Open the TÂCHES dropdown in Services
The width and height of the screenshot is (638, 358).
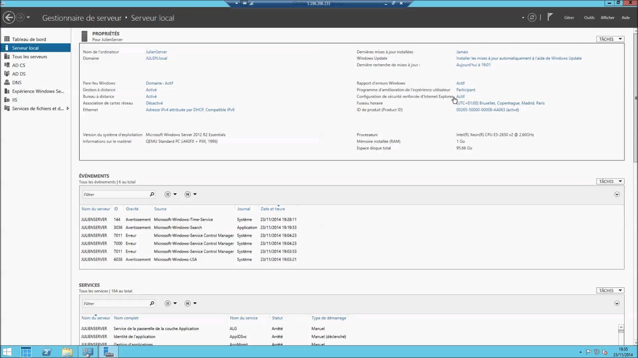coord(610,290)
